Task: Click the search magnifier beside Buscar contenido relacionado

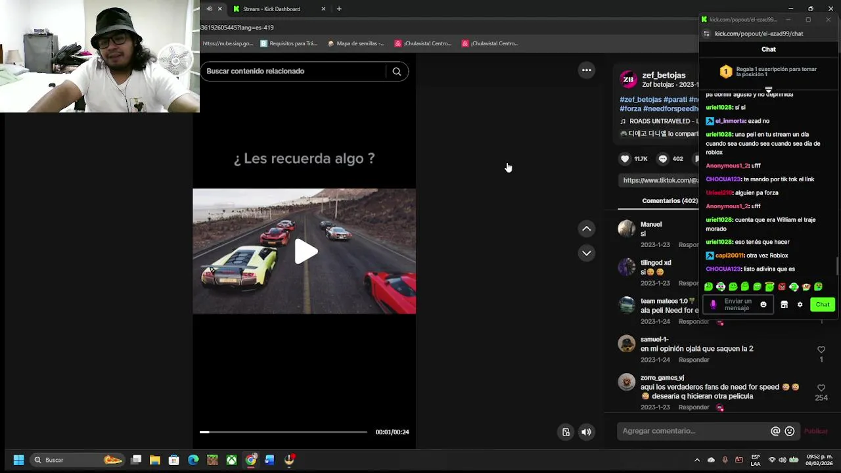Action: click(x=397, y=72)
